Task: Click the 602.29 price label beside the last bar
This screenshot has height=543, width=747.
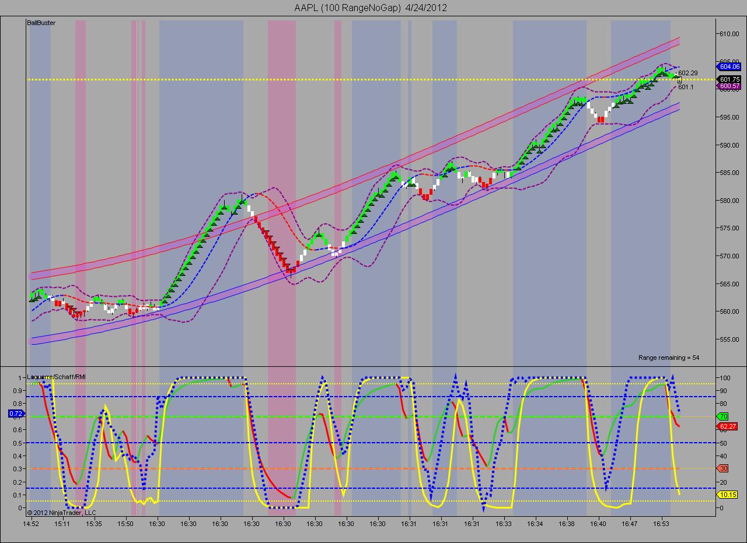Action: [689, 73]
